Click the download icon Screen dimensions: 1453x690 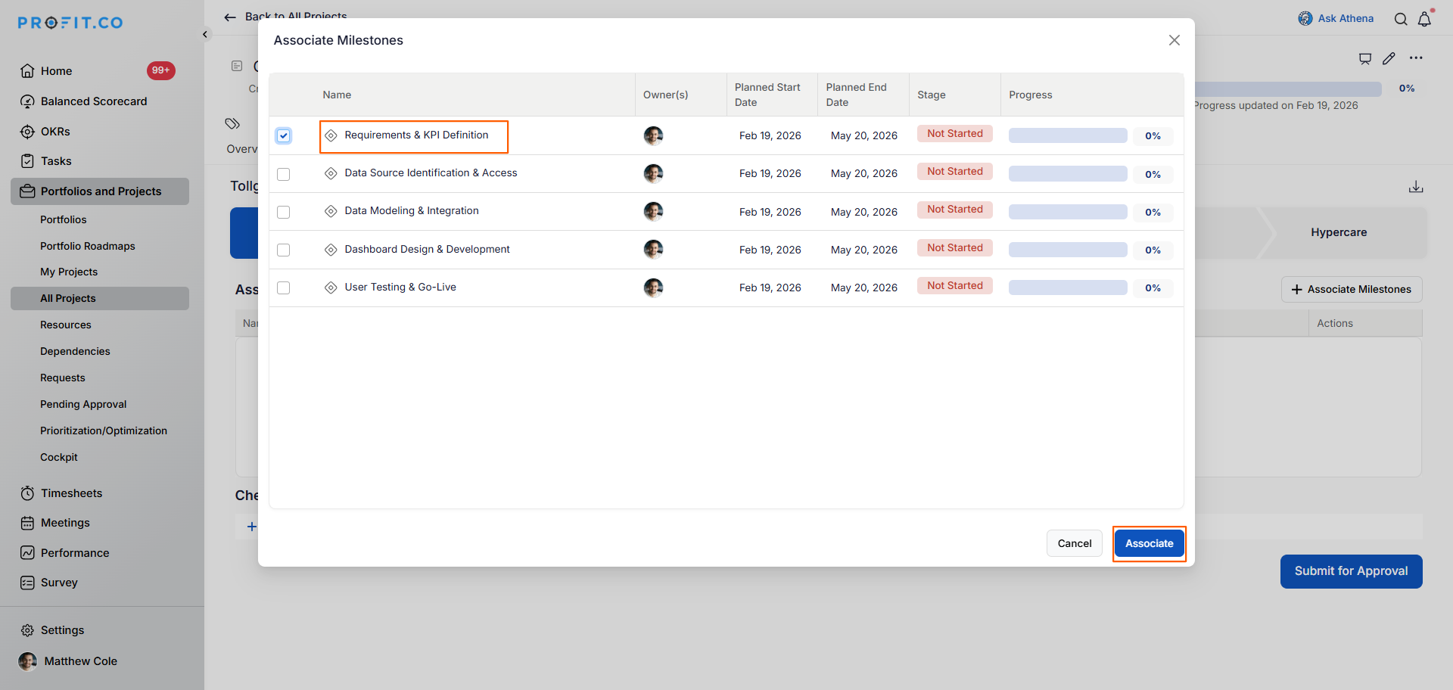coord(1416,187)
